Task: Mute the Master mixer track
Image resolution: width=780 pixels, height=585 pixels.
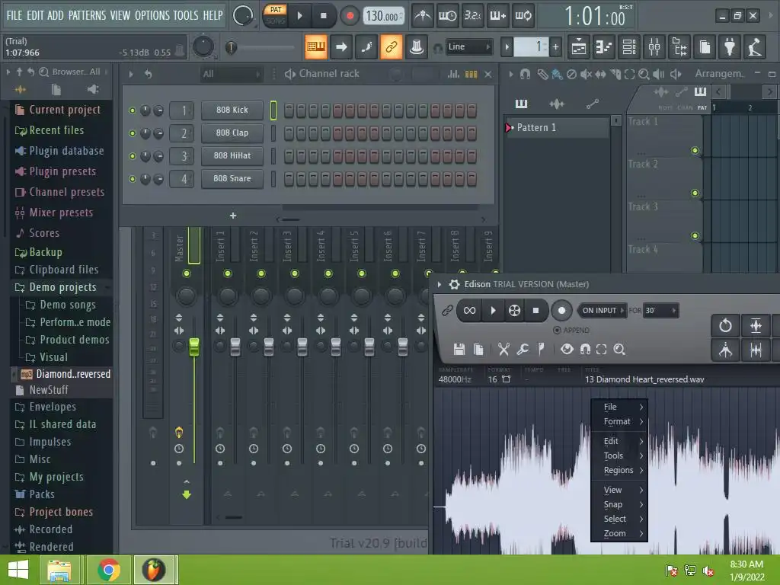Action: (x=187, y=273)
